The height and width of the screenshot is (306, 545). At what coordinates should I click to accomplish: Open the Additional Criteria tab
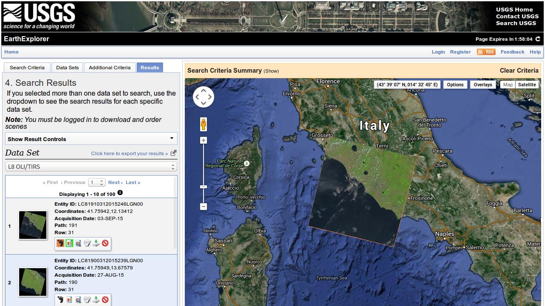(110, 68)
